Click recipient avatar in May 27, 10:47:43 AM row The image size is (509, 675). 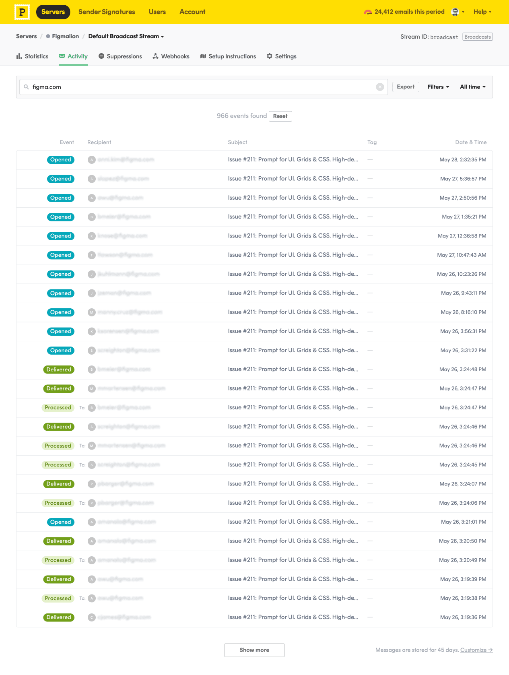[x=92, y=255]
